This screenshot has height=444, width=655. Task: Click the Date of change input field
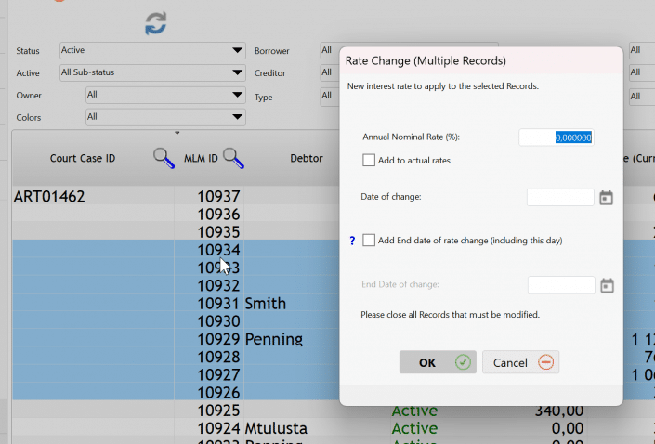tap(559, 198)
